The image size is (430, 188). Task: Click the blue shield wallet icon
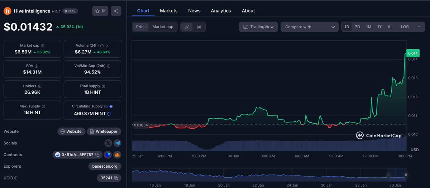[x=107, y=155]
